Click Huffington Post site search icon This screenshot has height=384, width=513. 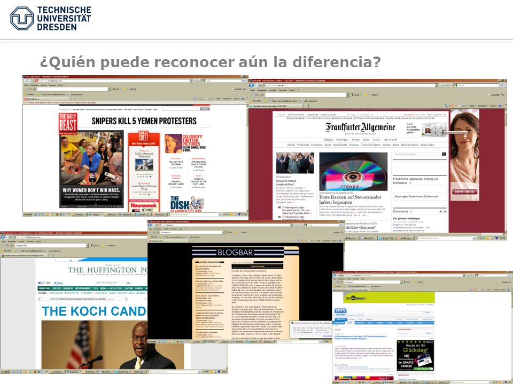(x=129, y=283)
